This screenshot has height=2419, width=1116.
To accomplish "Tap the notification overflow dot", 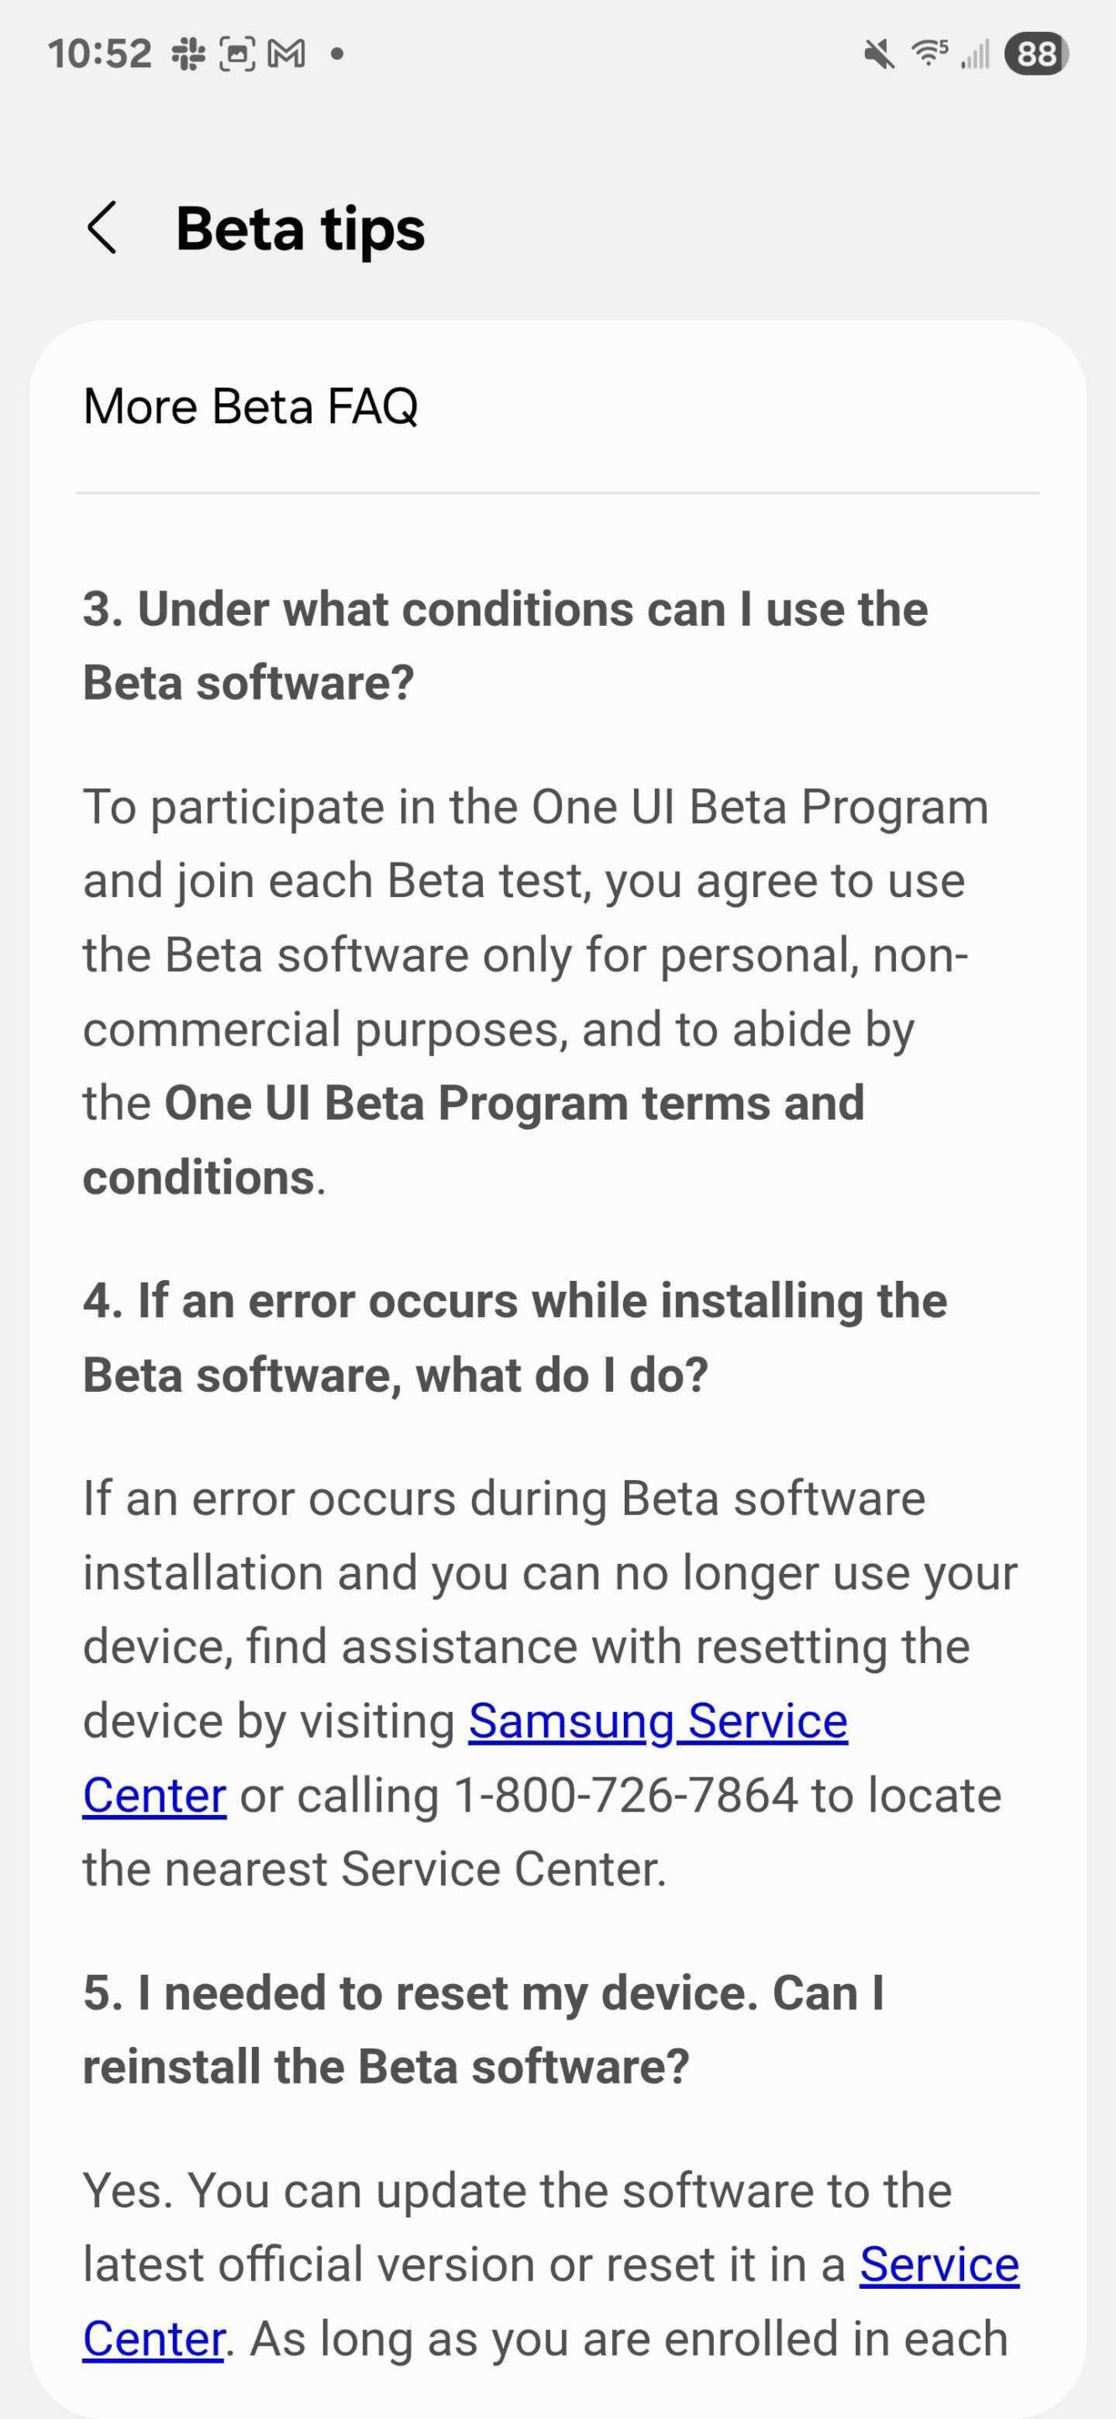I will click(337, 55).
